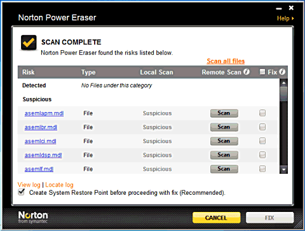Image resolution: width=305 pixels, height=231 pixels.
Task: Check the Fix box for asemlbr.mdl
Action: coord(262,127)
